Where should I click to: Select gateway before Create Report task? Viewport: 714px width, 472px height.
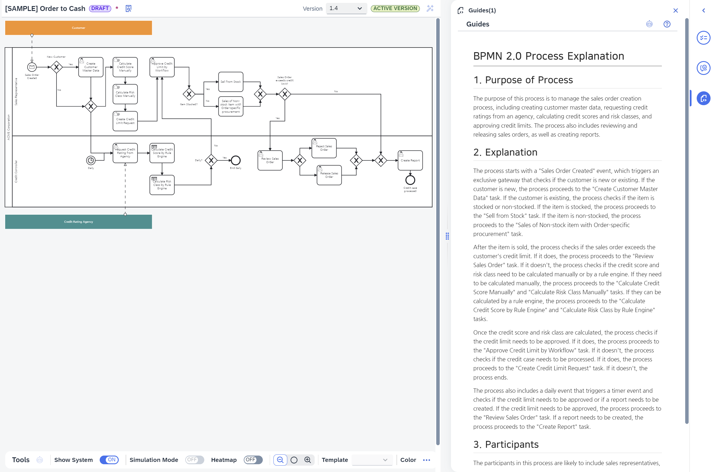point(380,160)
